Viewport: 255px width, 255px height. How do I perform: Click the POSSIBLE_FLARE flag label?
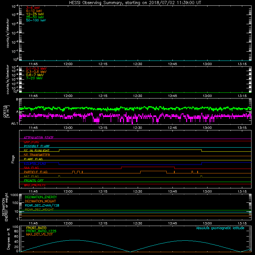pyautogui.click(x=37, y=146)
